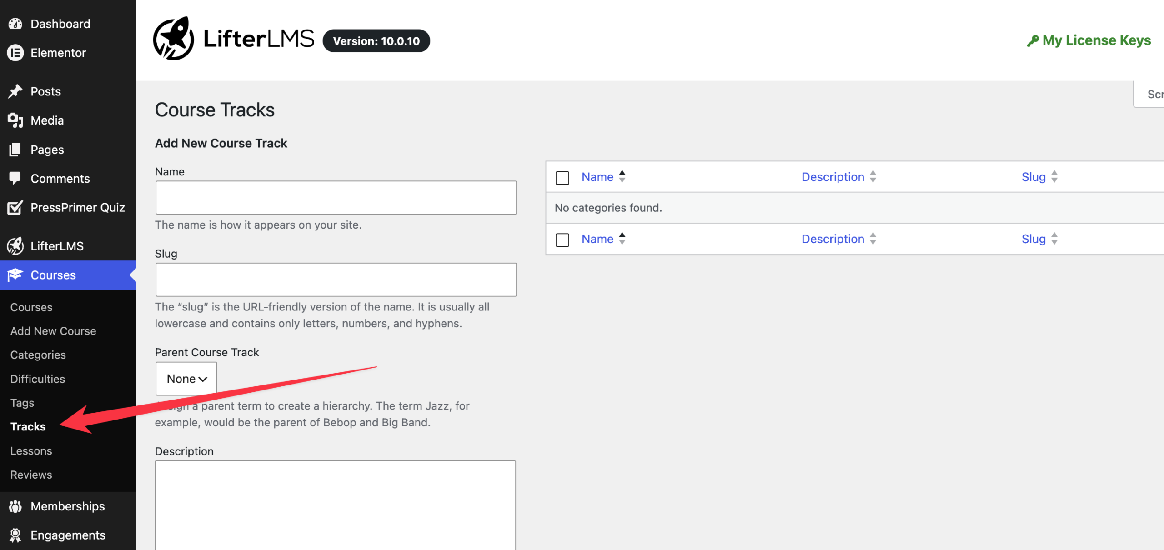Click footer Slug sort arrow icon
Image resolution: width=1164 pixels, height=550 pixels.
pos(1054,239)
